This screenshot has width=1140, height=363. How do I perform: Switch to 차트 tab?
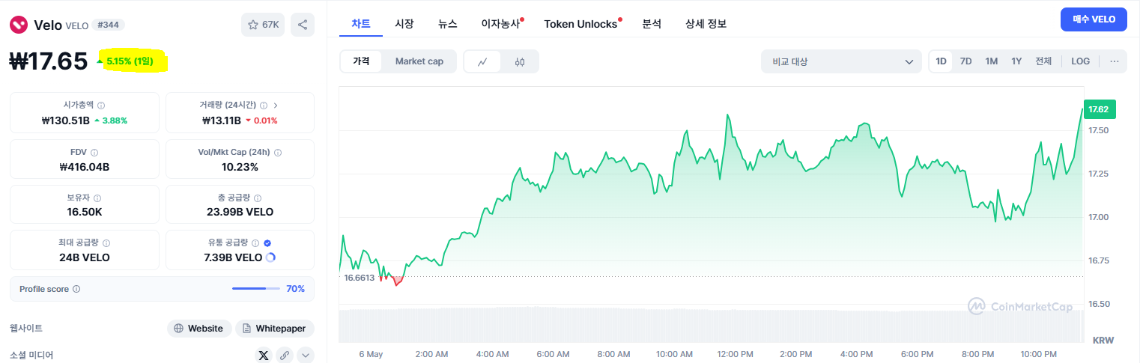(x=361, y=23)
